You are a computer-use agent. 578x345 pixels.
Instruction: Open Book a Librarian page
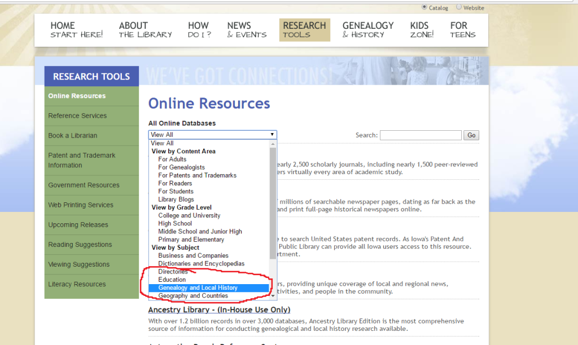[73, 135]
